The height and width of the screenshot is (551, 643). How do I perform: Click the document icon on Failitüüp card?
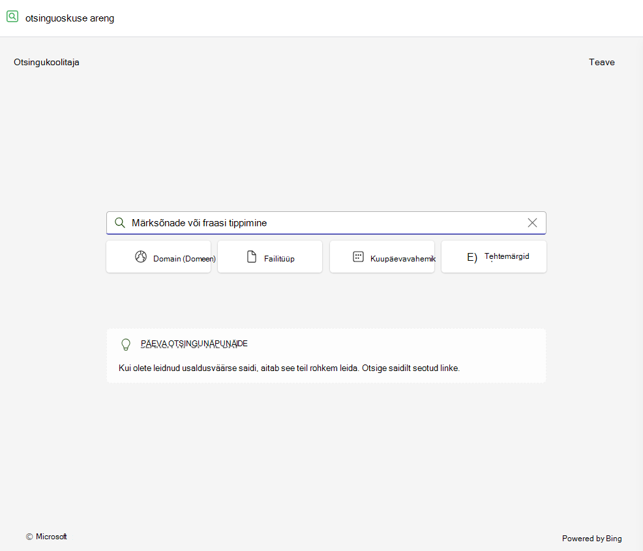251,257
